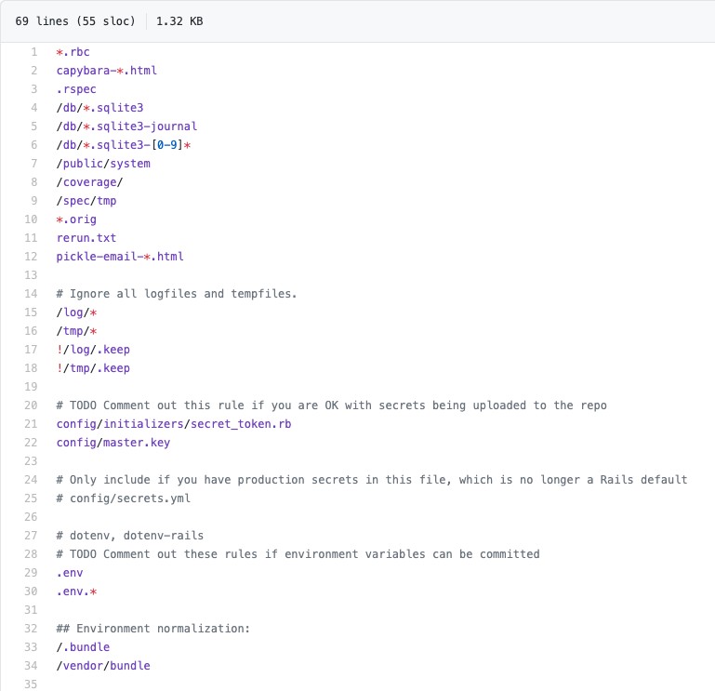Click the rerun.txt entry
The height and width of the screenshot is (691, 715).
pos(86,238)
